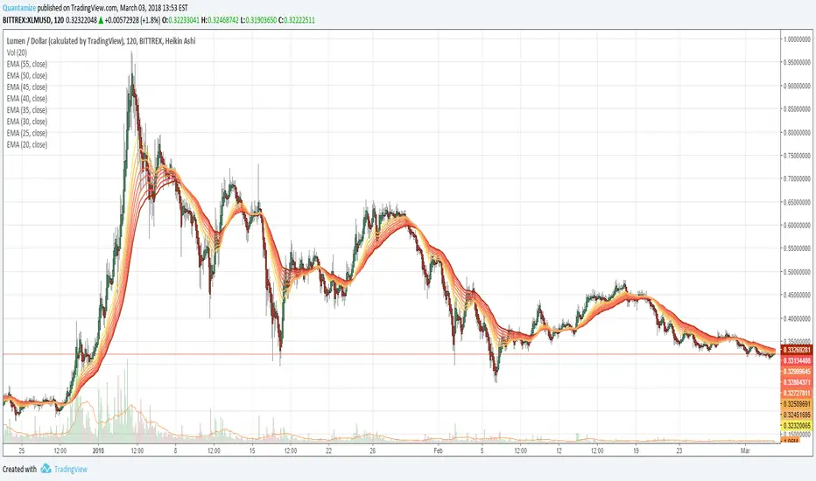816x481 pixels.
Task: Select the EMA (30, close) indicator
Action: click(26, 122)
